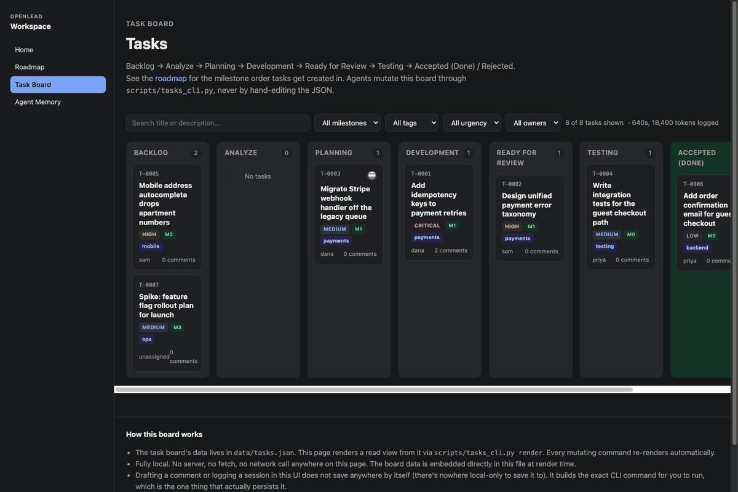Select Task Board in the sidebar

(x=58, y=85)
